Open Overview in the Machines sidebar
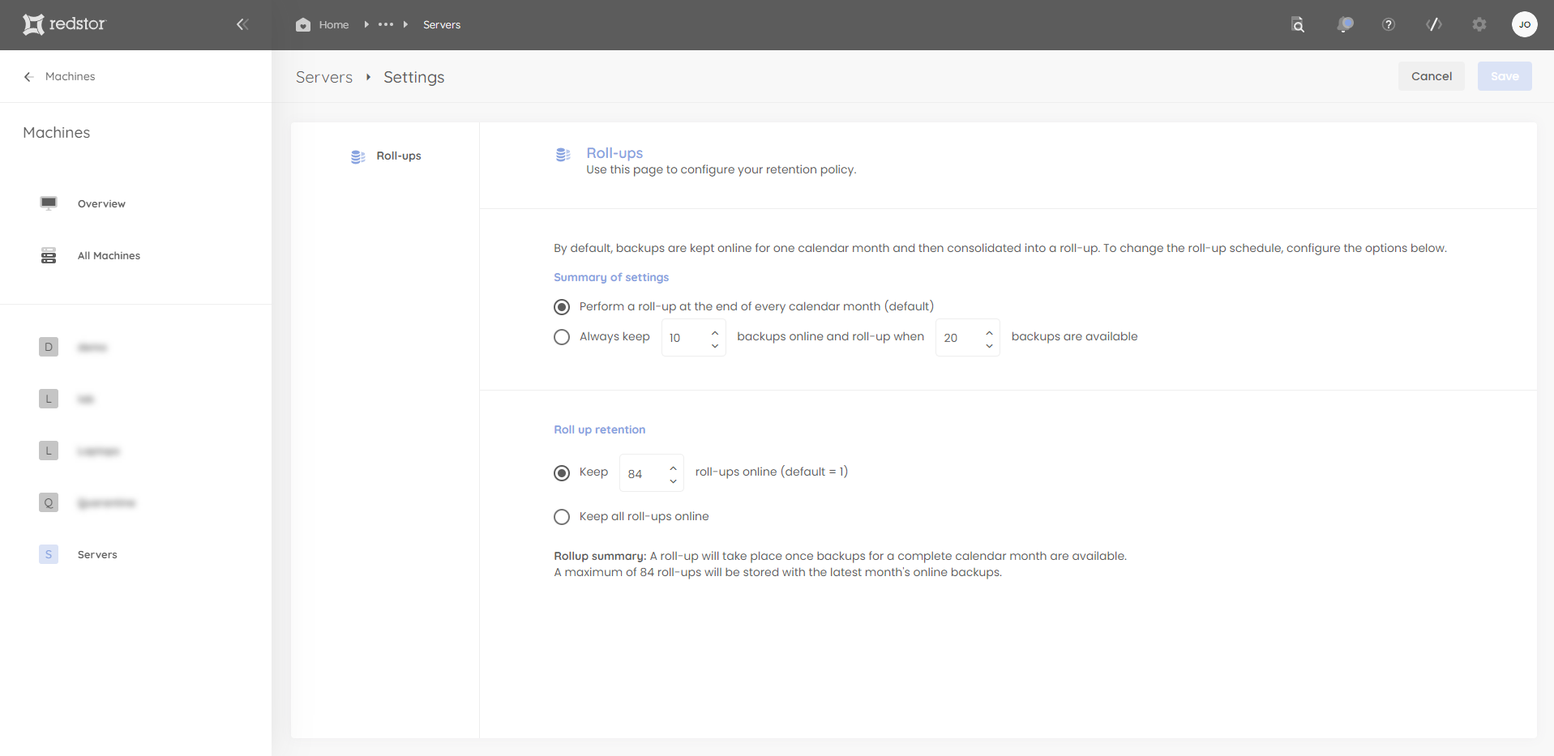This screenshot has width=1554, height=756. pos(101,204)
